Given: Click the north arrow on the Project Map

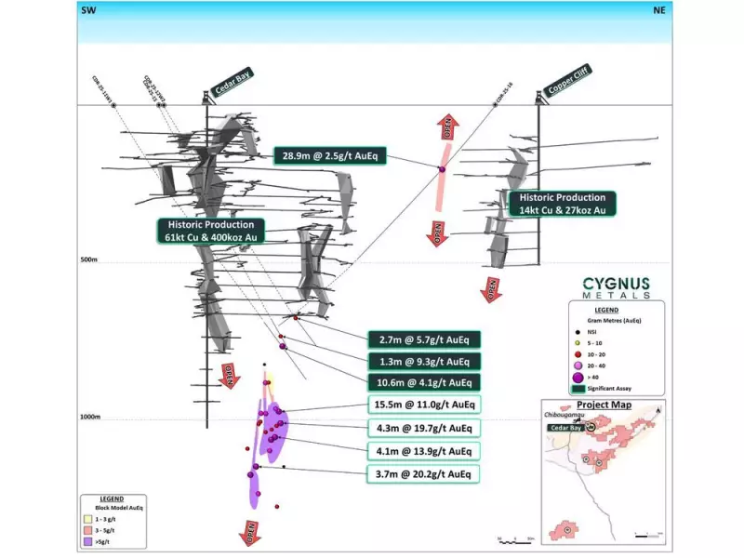Looking at the screenshot, I should pos(658,409).
